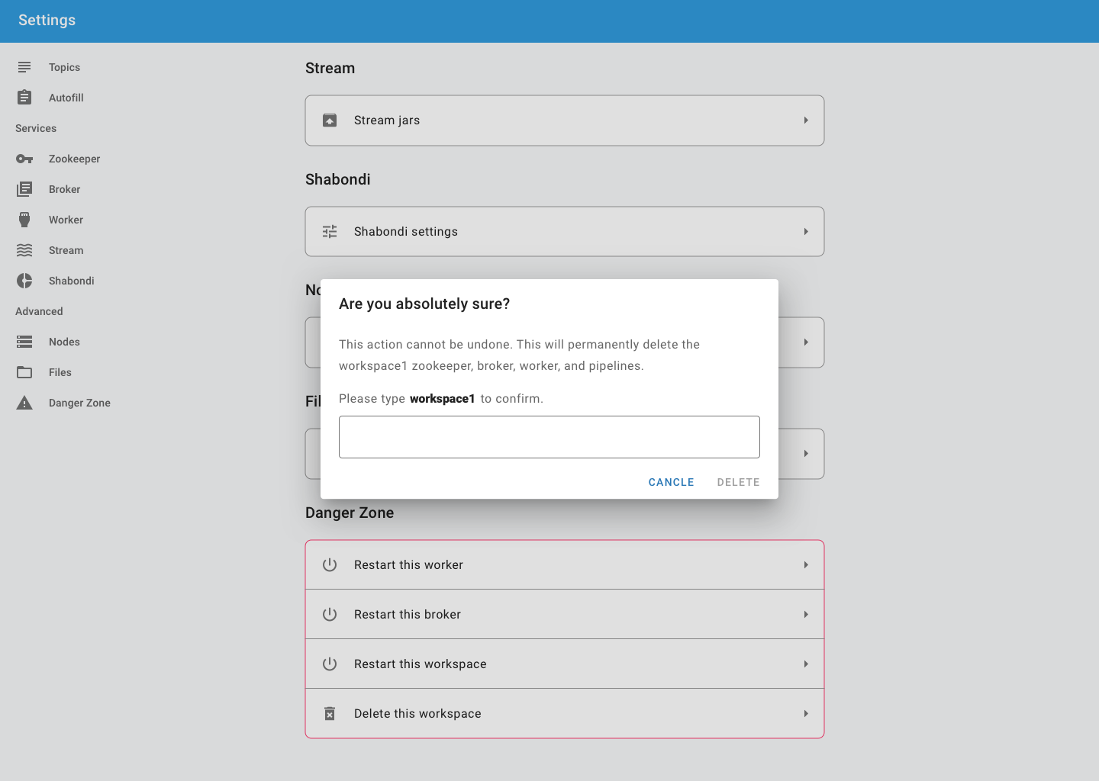Go to Worker settings section
This screenshot has width=1099, height=781.
point(66,220)
